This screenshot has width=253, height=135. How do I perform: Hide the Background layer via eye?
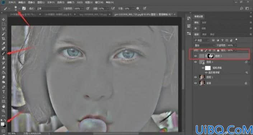(196, 83)
